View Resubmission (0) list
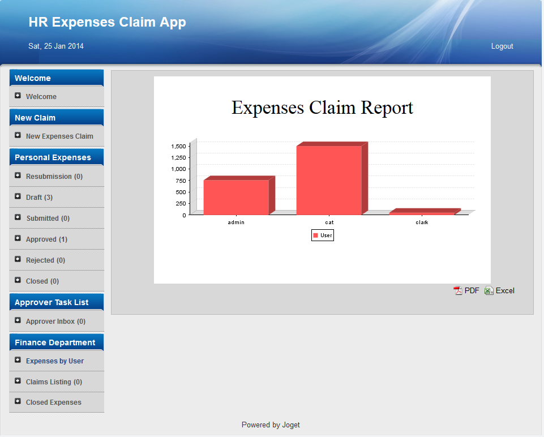The height and width of the screenshot is (437, 544). point(54,177)
